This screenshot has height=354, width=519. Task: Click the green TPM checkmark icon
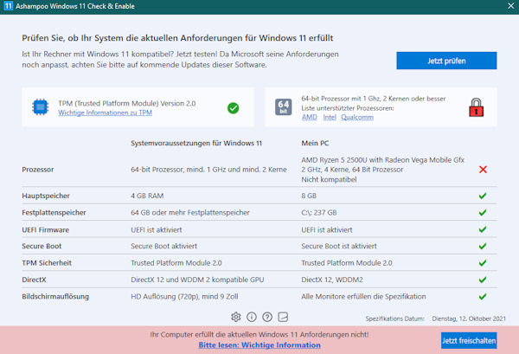tap(233, 108)
